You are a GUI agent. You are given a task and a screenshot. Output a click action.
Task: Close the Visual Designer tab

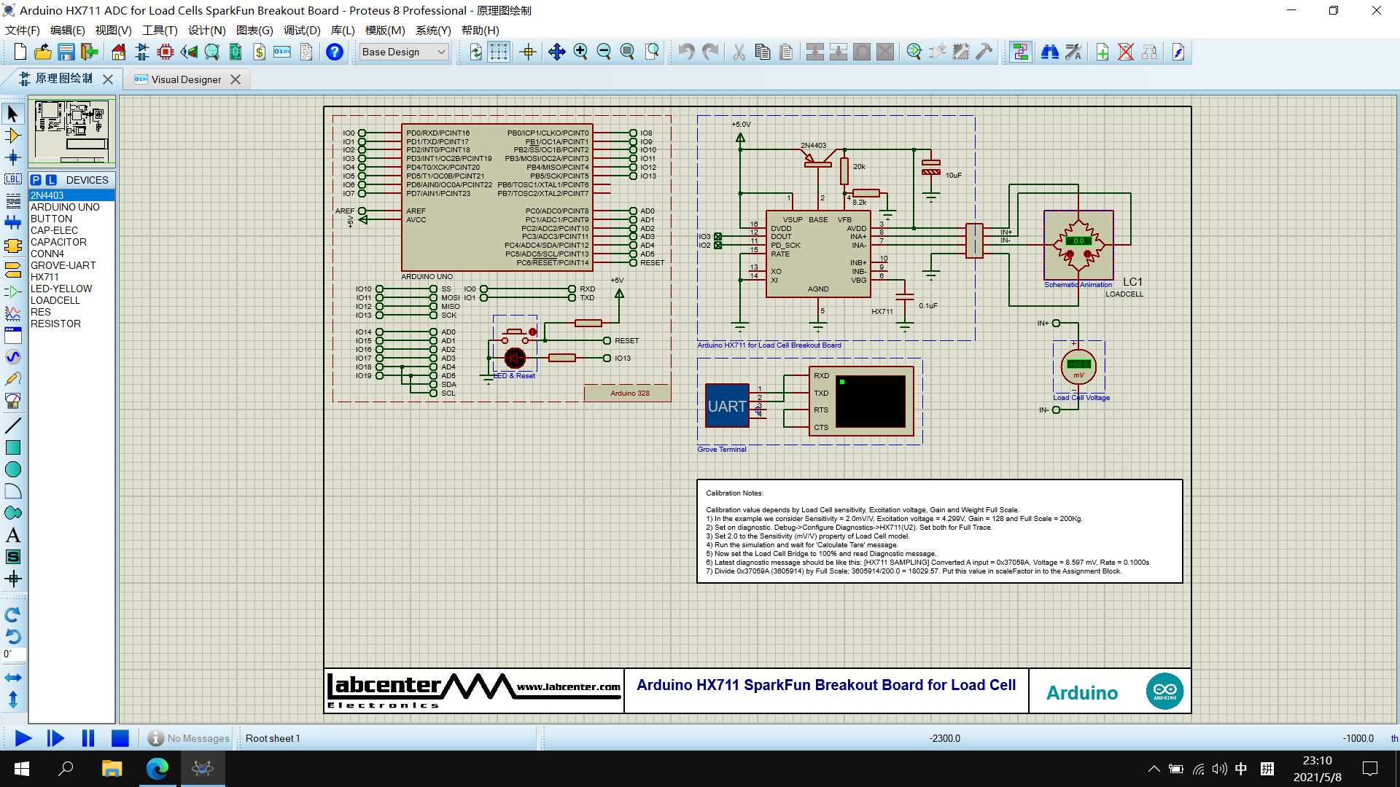point(236,79)
